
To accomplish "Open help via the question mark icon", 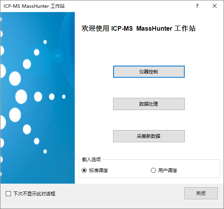I will (x=197, y=6).
